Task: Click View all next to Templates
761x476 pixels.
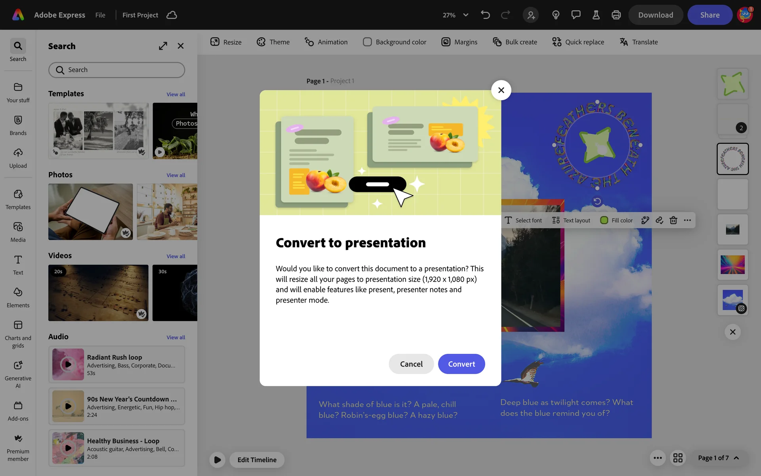Action: click(x=176, y=94)
